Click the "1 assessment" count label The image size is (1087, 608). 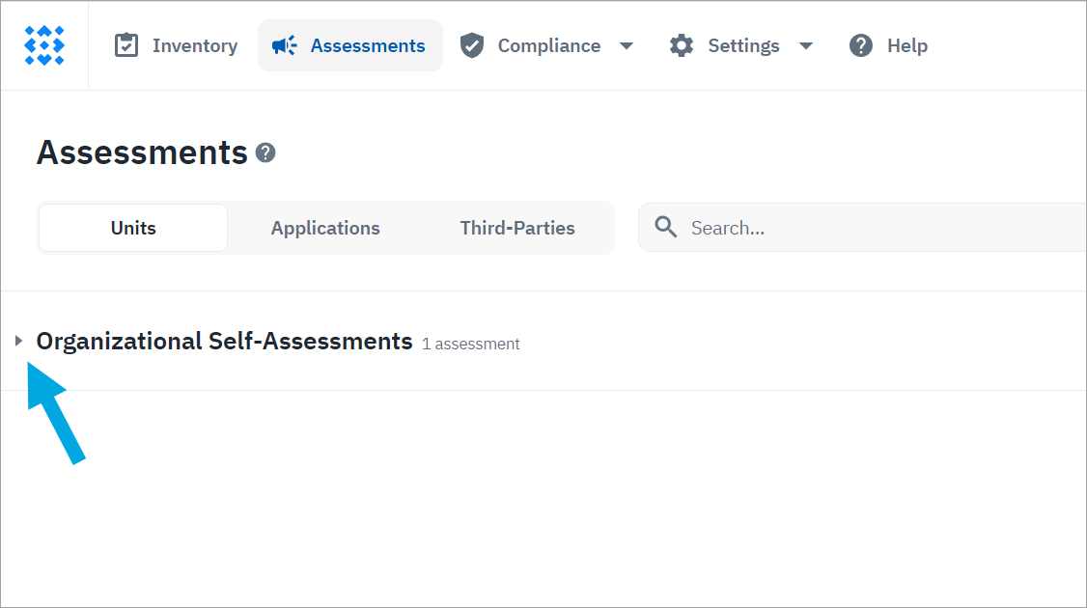tap(471, 345)
